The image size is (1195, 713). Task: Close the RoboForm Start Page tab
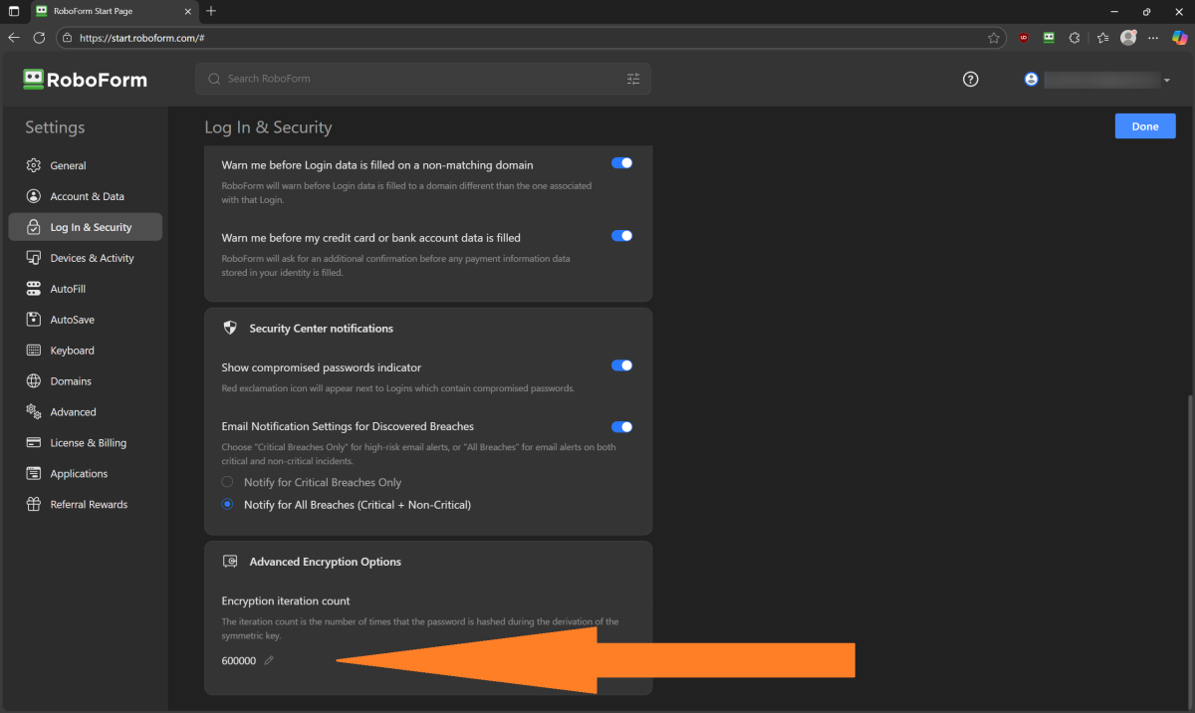click(x=188, y=11)
